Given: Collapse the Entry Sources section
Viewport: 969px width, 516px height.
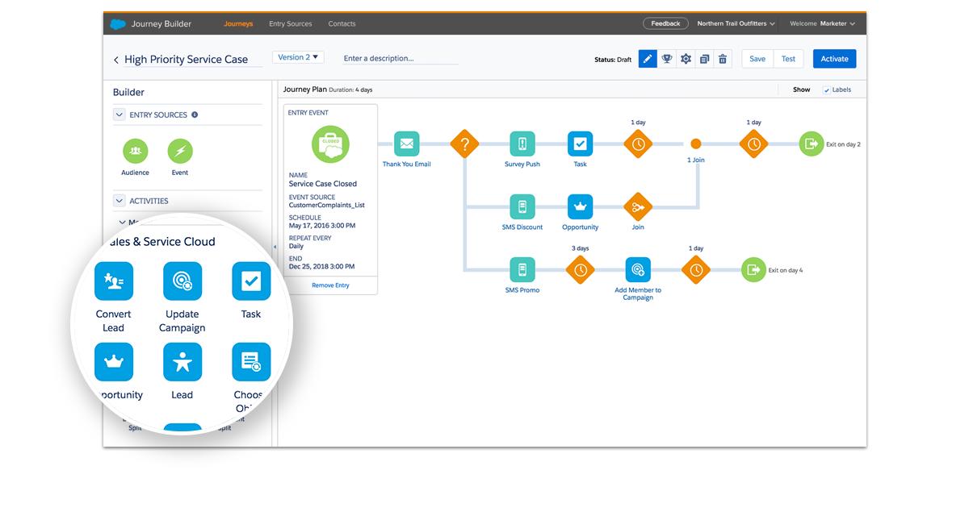Looking at the screenshot, I should pyautogui.click(x=119, y=115).
